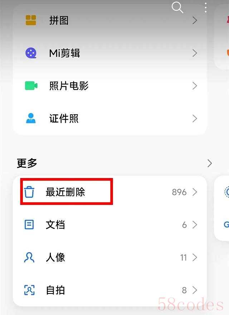Select the purple Mi剪辑 film reel icon
The height and width of the screenshot is (315, 229).
coord(31,53)
